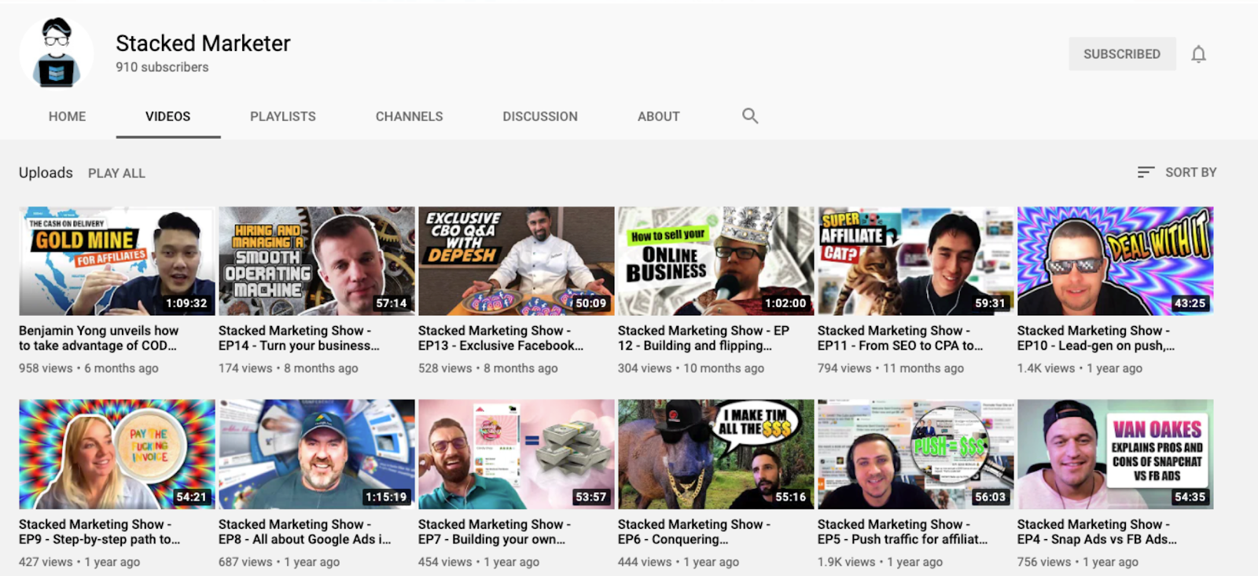The width and height of the screenshot is (1258, 576).
Task: Click the 304 views 10 months ago text
Action: tap(691, 368)
